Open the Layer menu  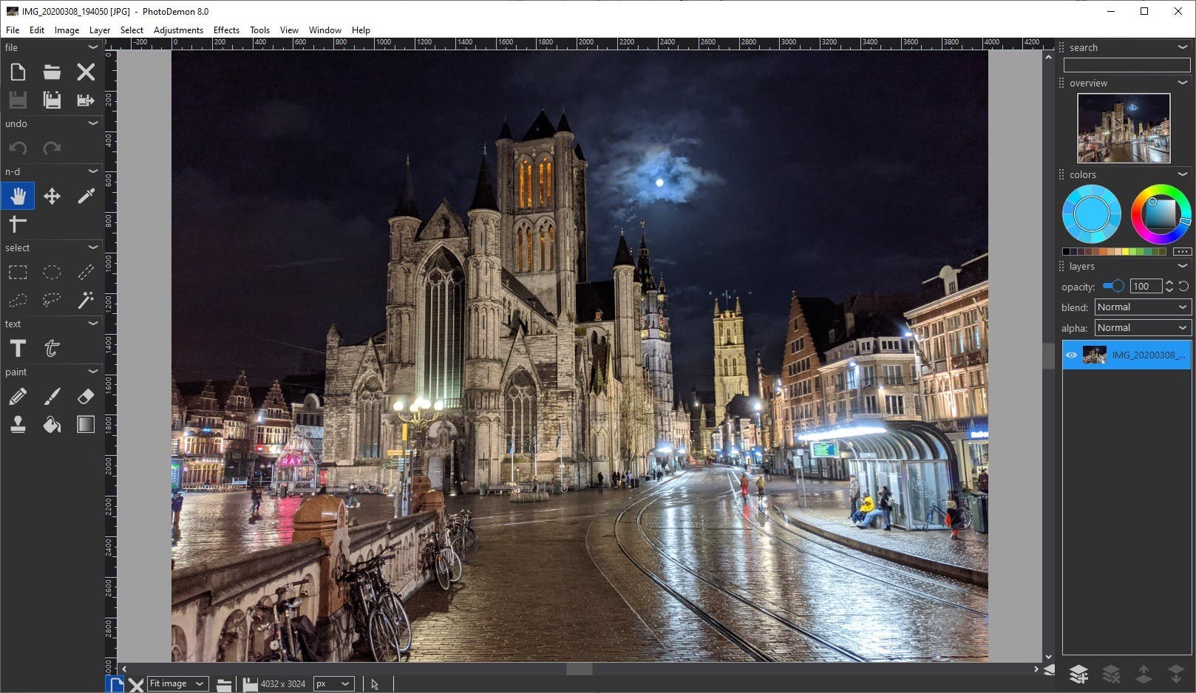click(x=100, y=30)
